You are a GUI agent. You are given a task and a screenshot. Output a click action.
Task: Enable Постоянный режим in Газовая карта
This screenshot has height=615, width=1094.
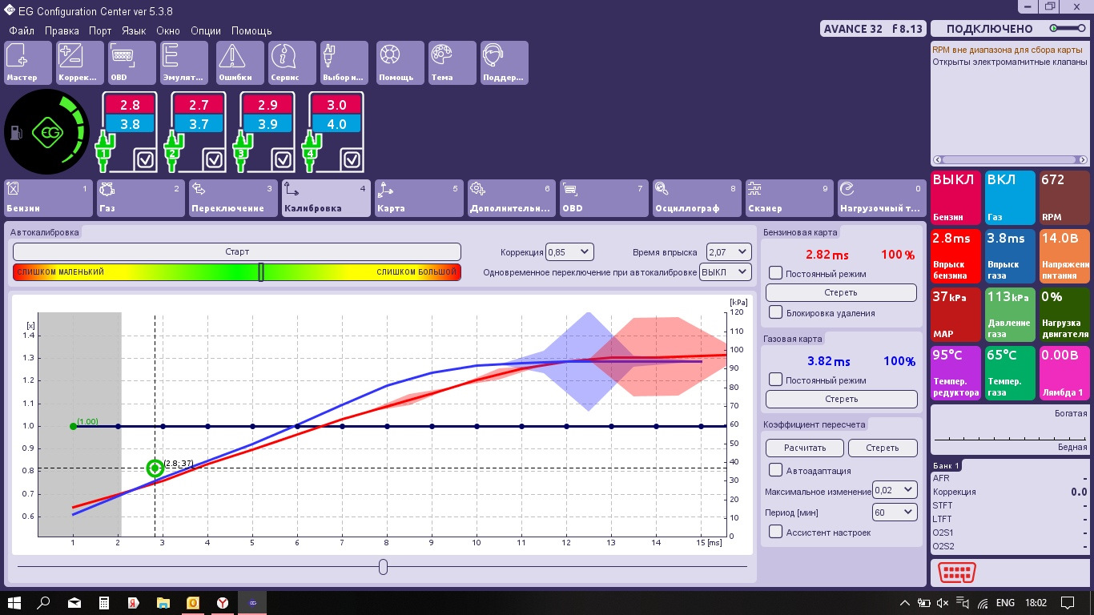pyautogui.click(x=775, y=380)
